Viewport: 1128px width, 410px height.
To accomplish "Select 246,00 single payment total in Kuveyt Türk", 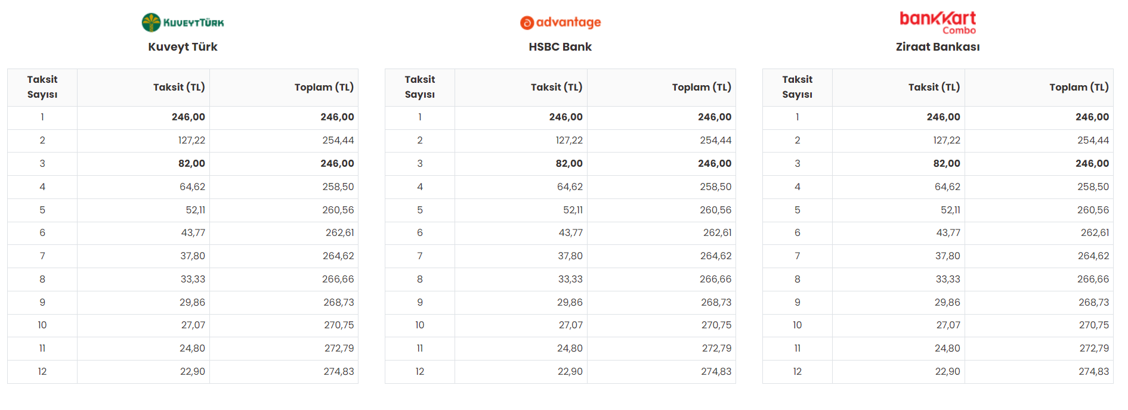I will pos(337,117).
